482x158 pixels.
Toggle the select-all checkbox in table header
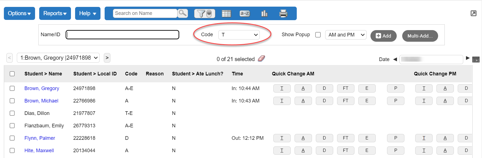12,74
